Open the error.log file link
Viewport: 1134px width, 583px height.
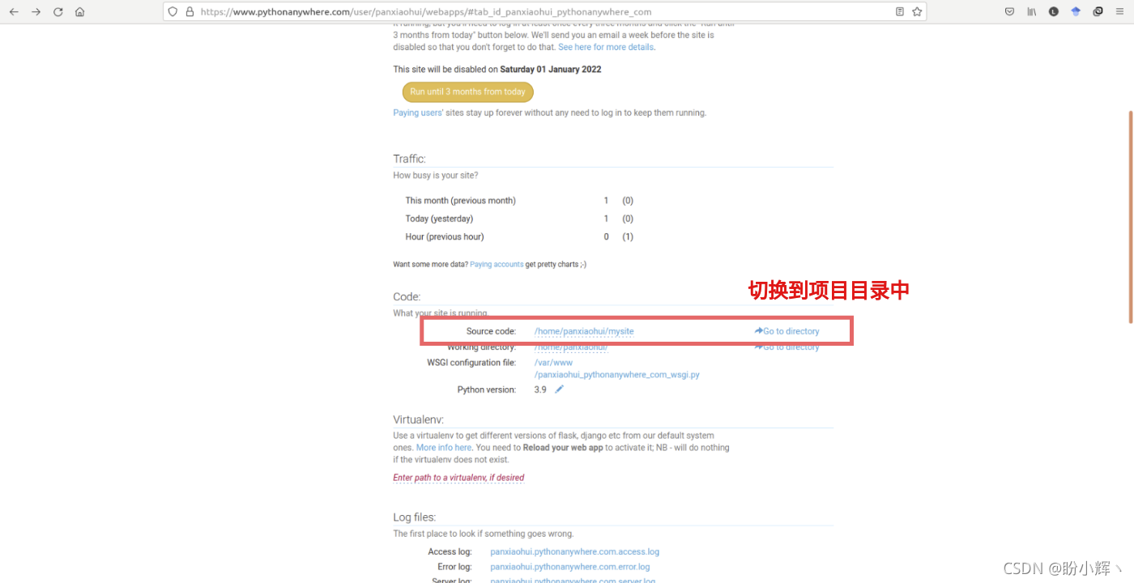pos(569,567)
